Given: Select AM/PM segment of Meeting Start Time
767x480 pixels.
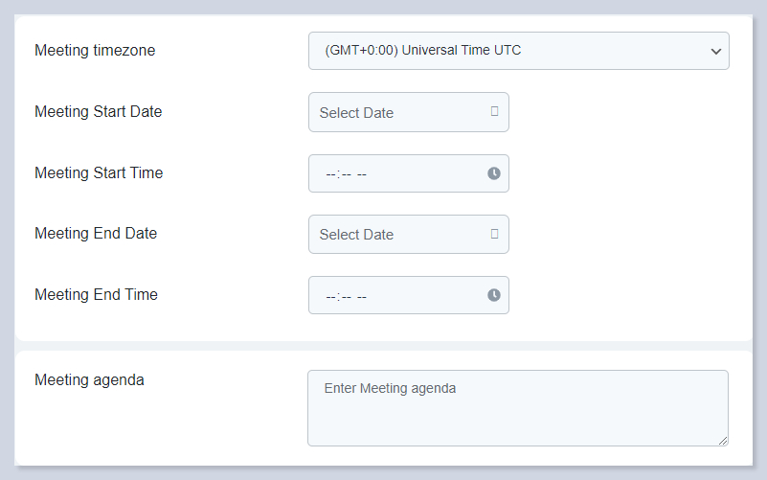Looking at the screenshot, I should coord(362,174).
